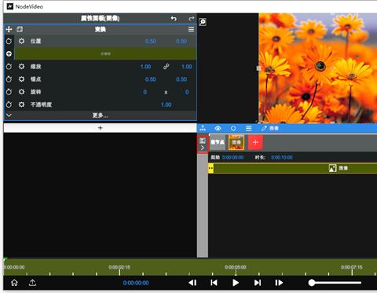
Task: Select the 图像 flower thumbnail node
Action: point(236,142)
